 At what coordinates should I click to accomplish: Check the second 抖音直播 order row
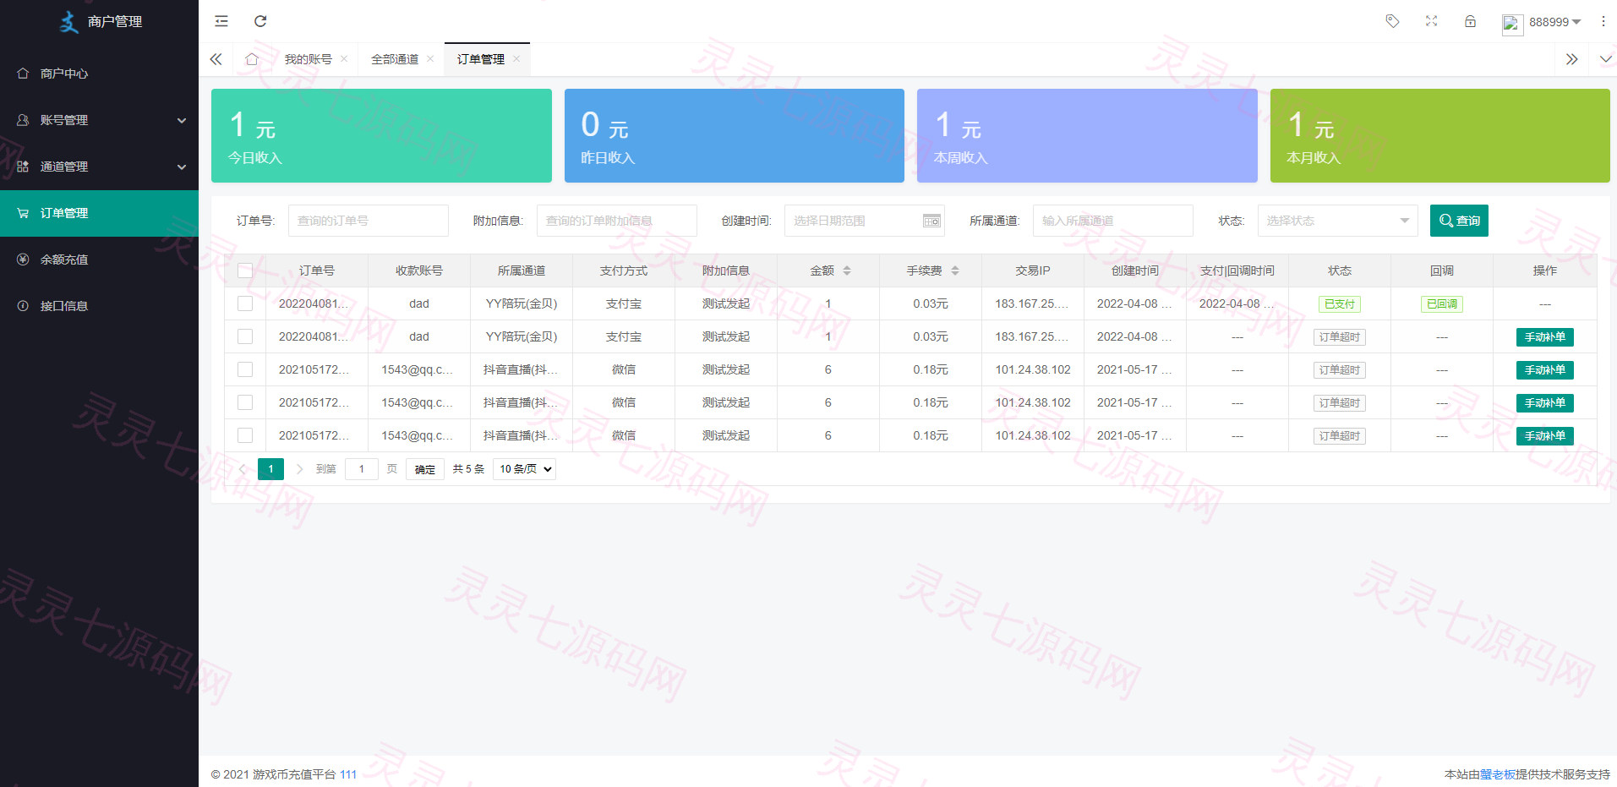[245, 402]
